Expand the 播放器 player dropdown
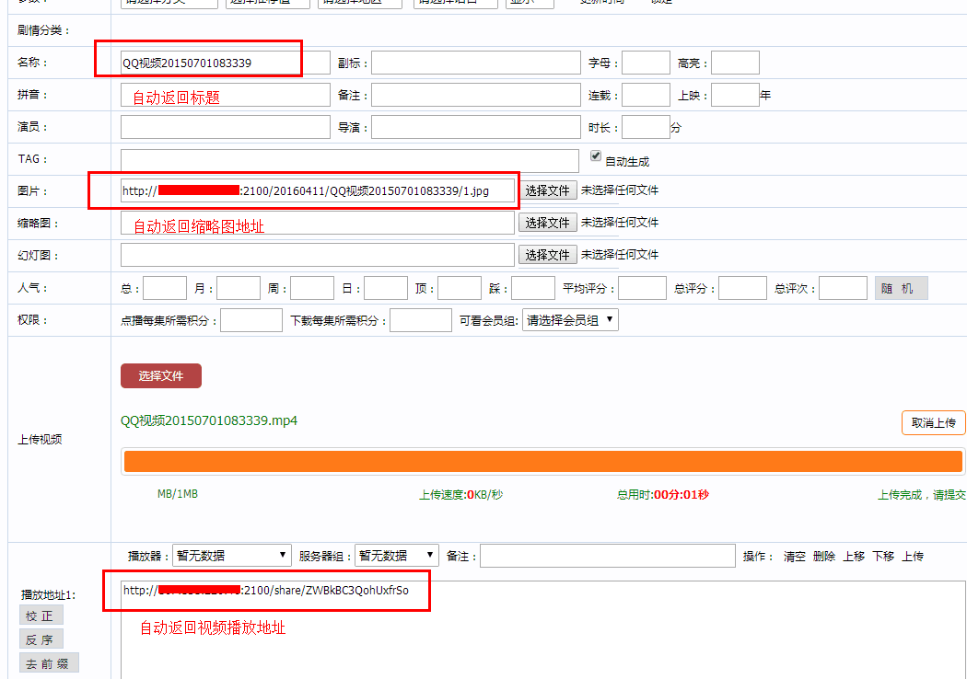Screen dimensions: 967x679 click(x=232, y=556)
